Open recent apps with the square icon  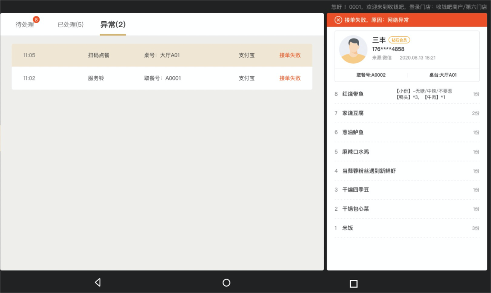[x=353, y=282]
